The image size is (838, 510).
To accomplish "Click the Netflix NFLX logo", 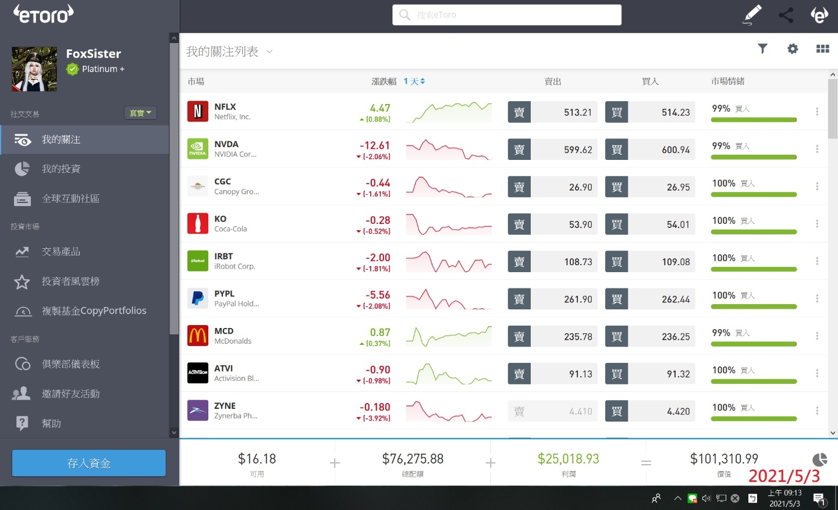I will click(198, 111).
